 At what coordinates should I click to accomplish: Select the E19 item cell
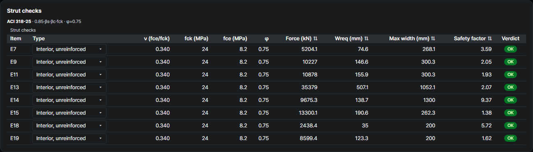pyautogui.click(x=14, y=138)
